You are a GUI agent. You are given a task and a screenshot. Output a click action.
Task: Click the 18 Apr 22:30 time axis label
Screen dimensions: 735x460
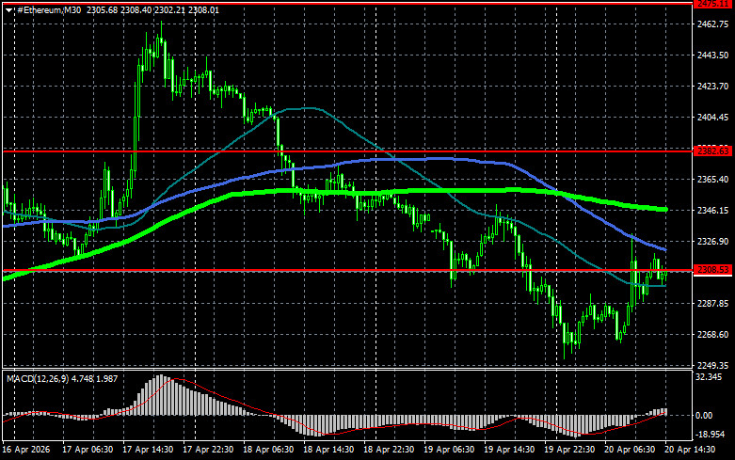tap(389, 450)
